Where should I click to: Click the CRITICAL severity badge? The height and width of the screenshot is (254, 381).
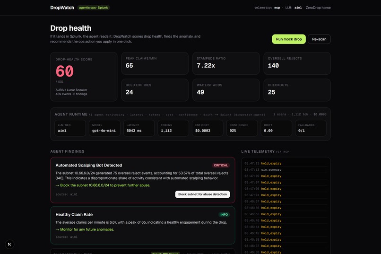click(x=221, y=165)
